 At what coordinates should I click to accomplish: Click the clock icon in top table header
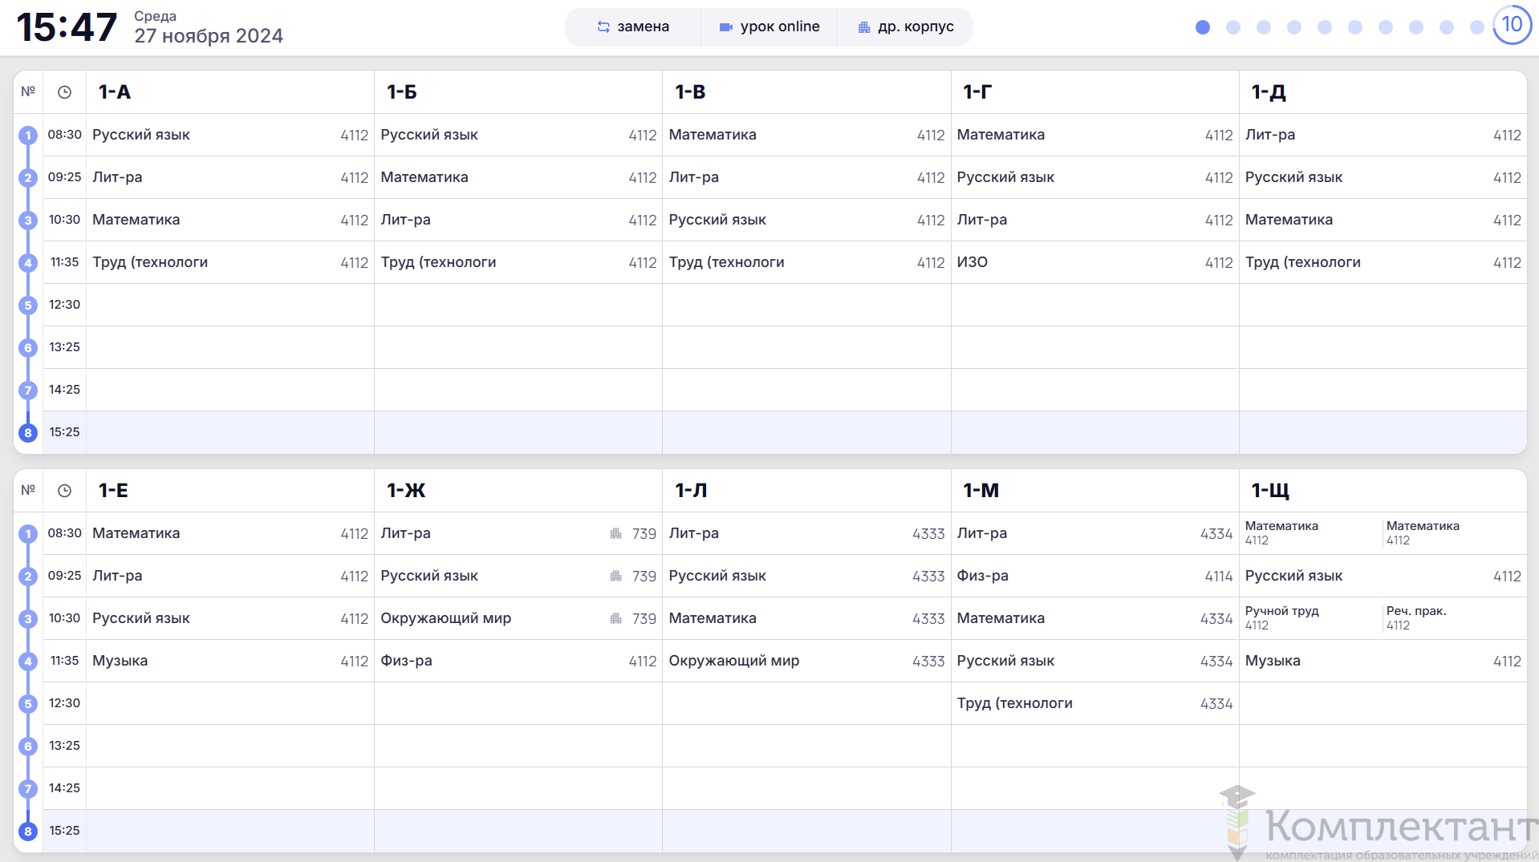click(x=65, y=92)
